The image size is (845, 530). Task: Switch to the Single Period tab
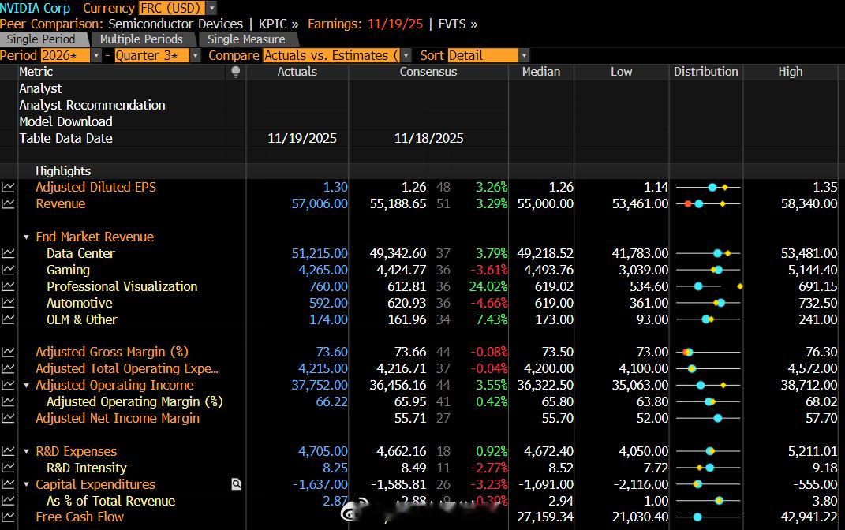(x=42, y=39)
